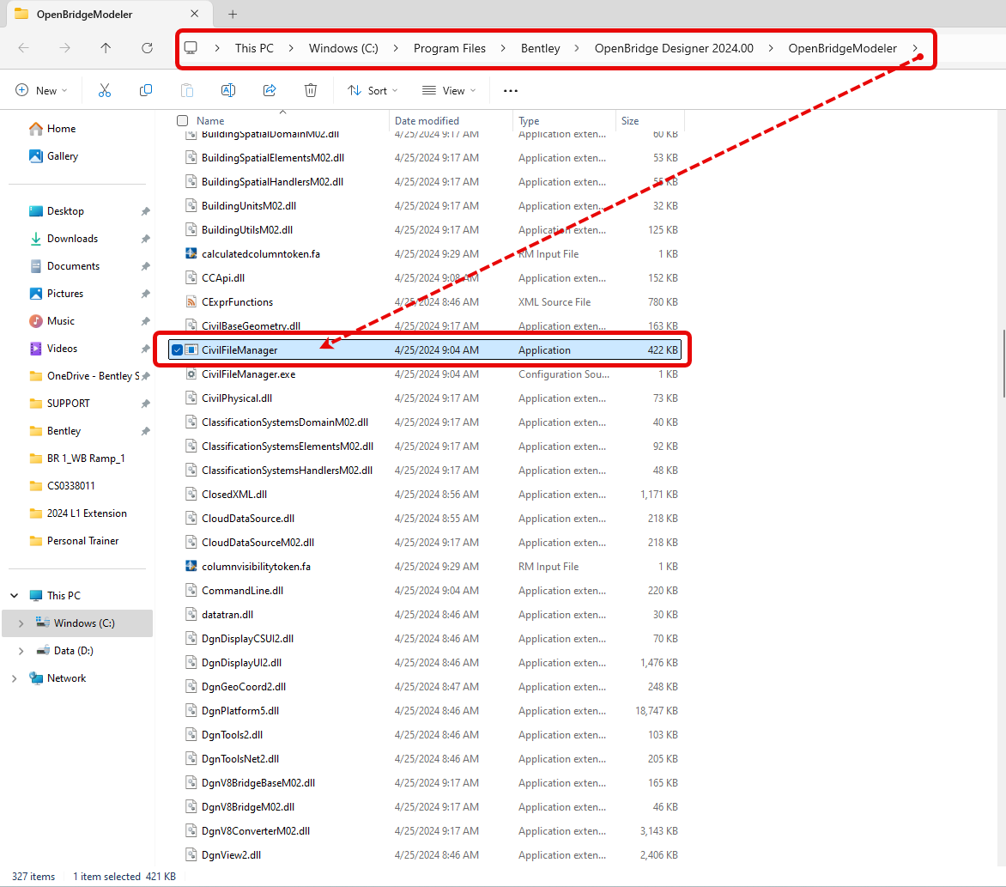The height and width of the screenshot is (887, 1006).
Task: Open BR 1_WB Ramp_1 folder in sidebar
Action: point(85,459)
